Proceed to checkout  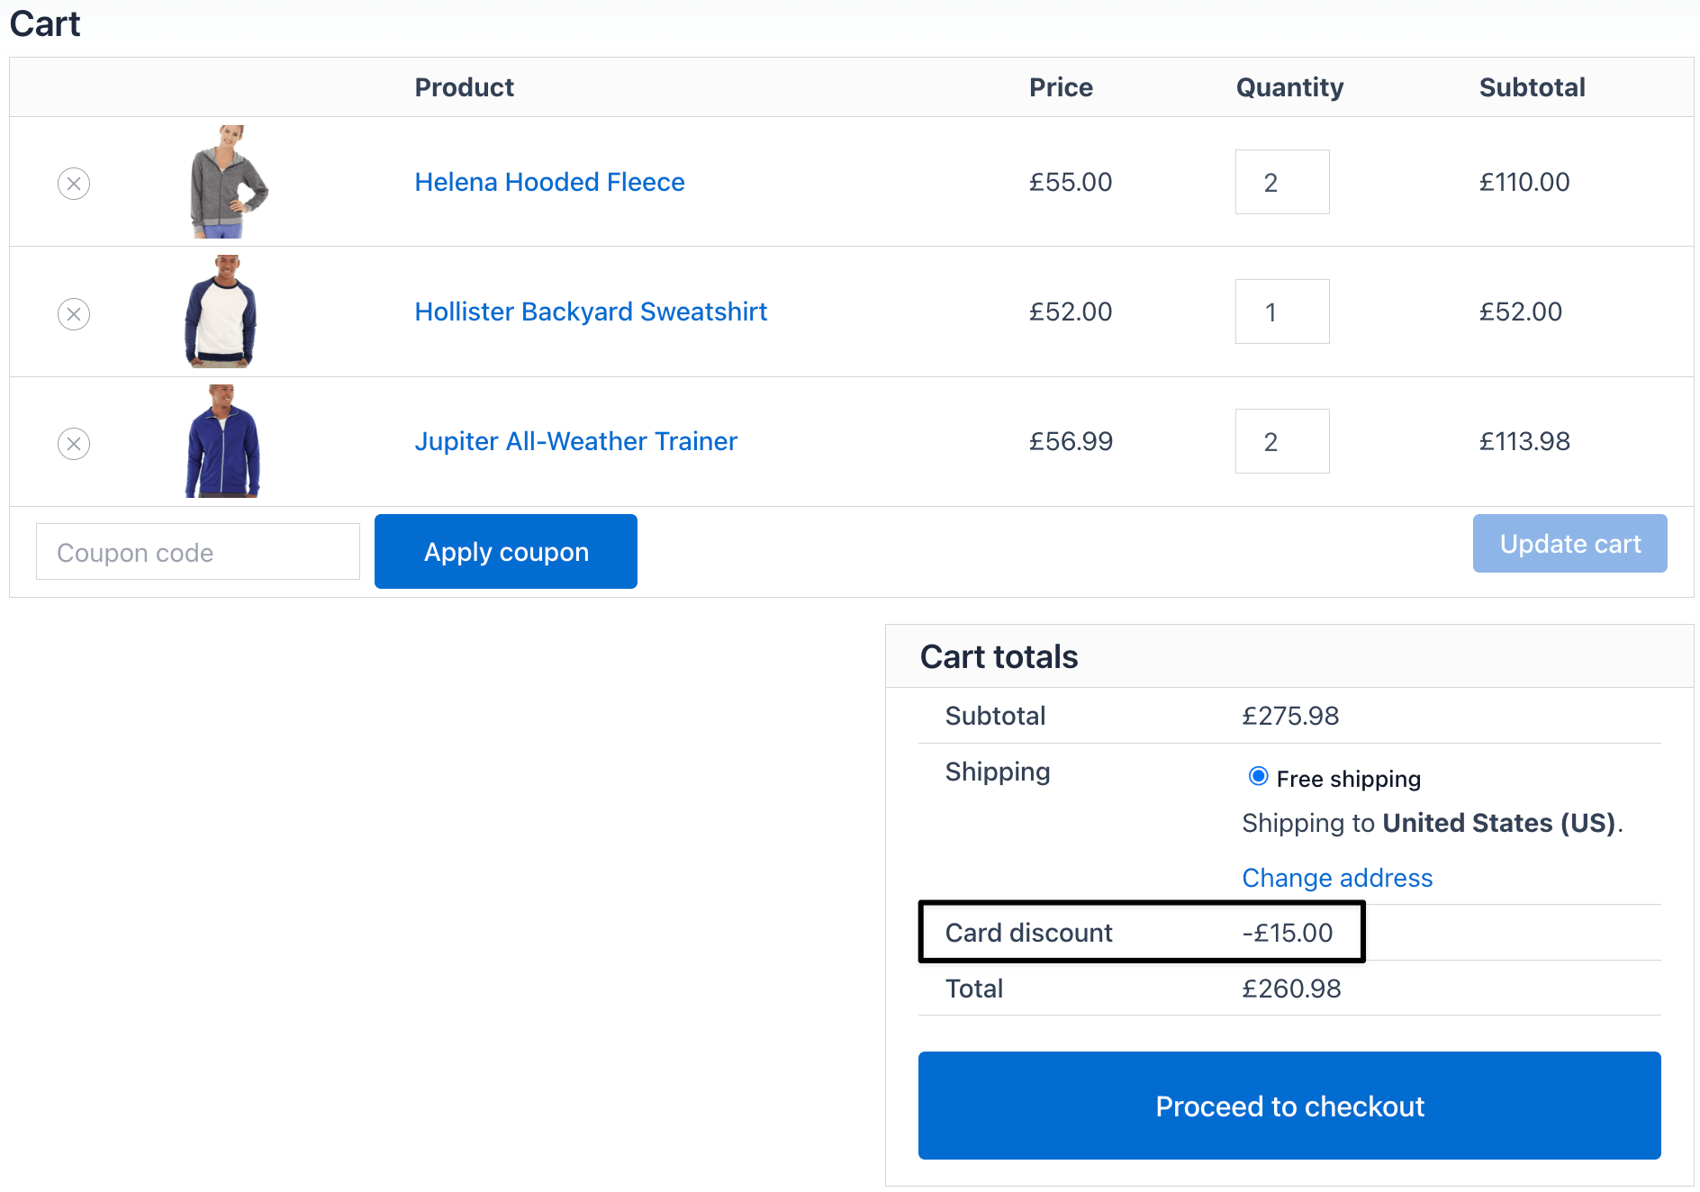pyautogui.click(x=1289, y=1106)
